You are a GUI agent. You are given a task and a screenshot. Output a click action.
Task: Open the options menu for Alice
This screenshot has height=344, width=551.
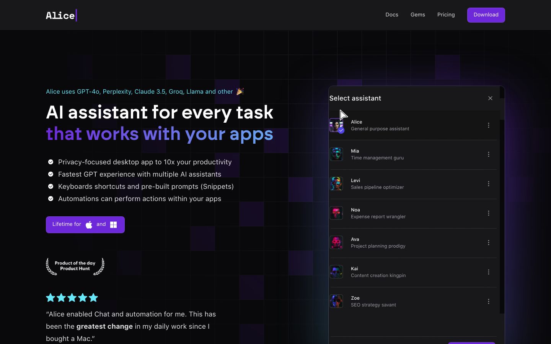[489, 125]
